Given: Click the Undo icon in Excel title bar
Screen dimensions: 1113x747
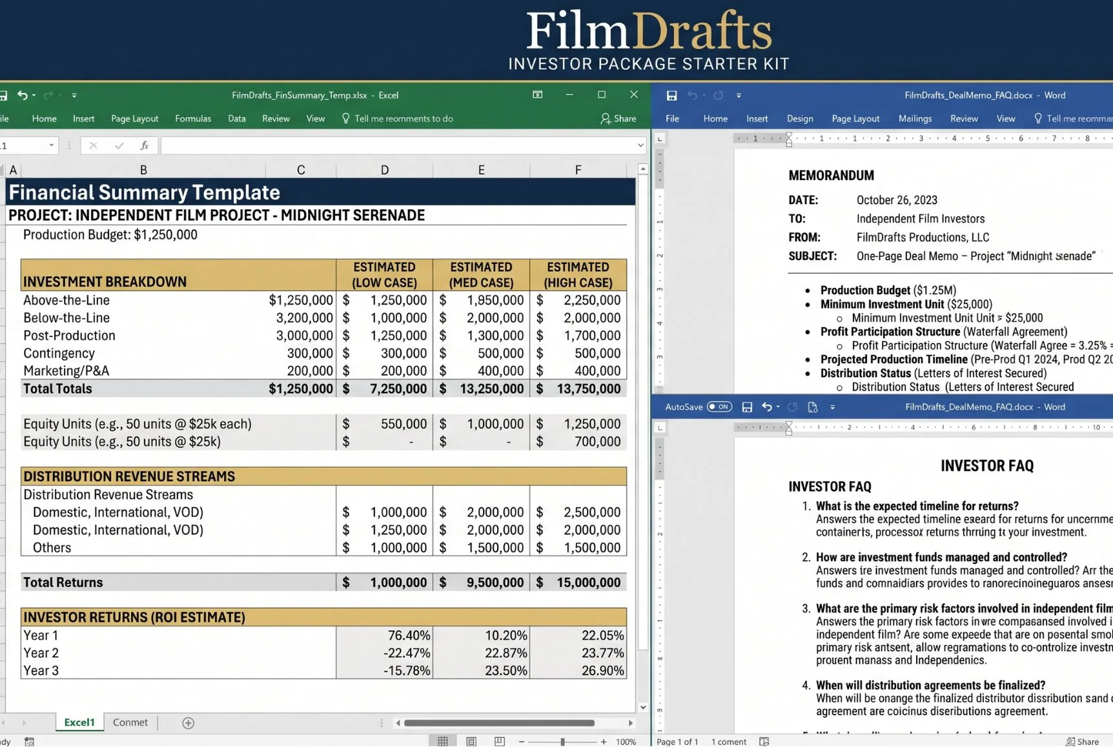Looking at the screenshot, I should point(23,95).
